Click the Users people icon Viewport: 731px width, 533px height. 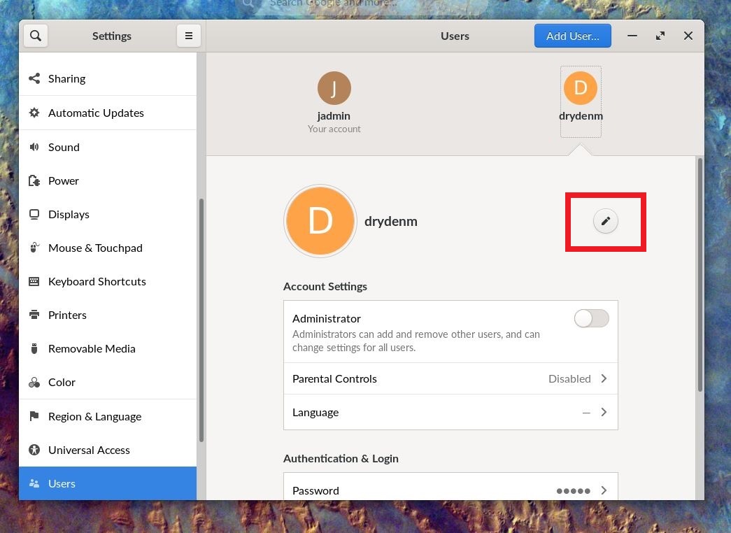point(34,483)
